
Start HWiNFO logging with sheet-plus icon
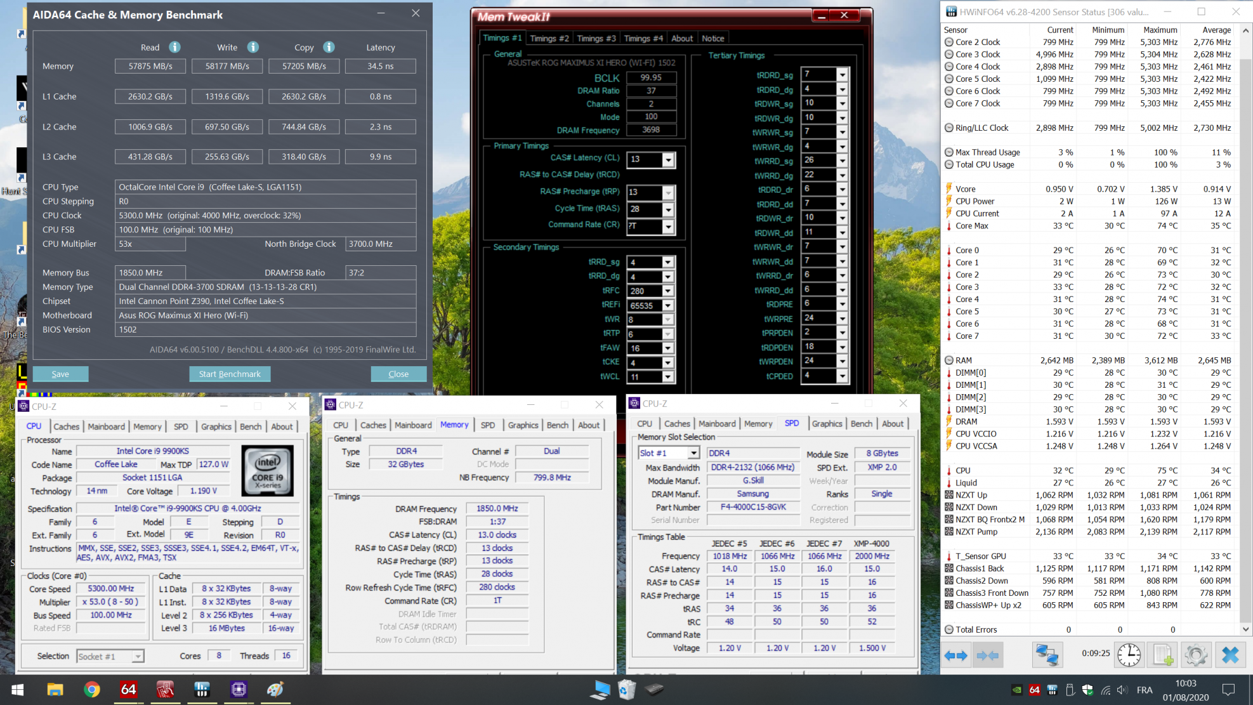(1162, 655)
